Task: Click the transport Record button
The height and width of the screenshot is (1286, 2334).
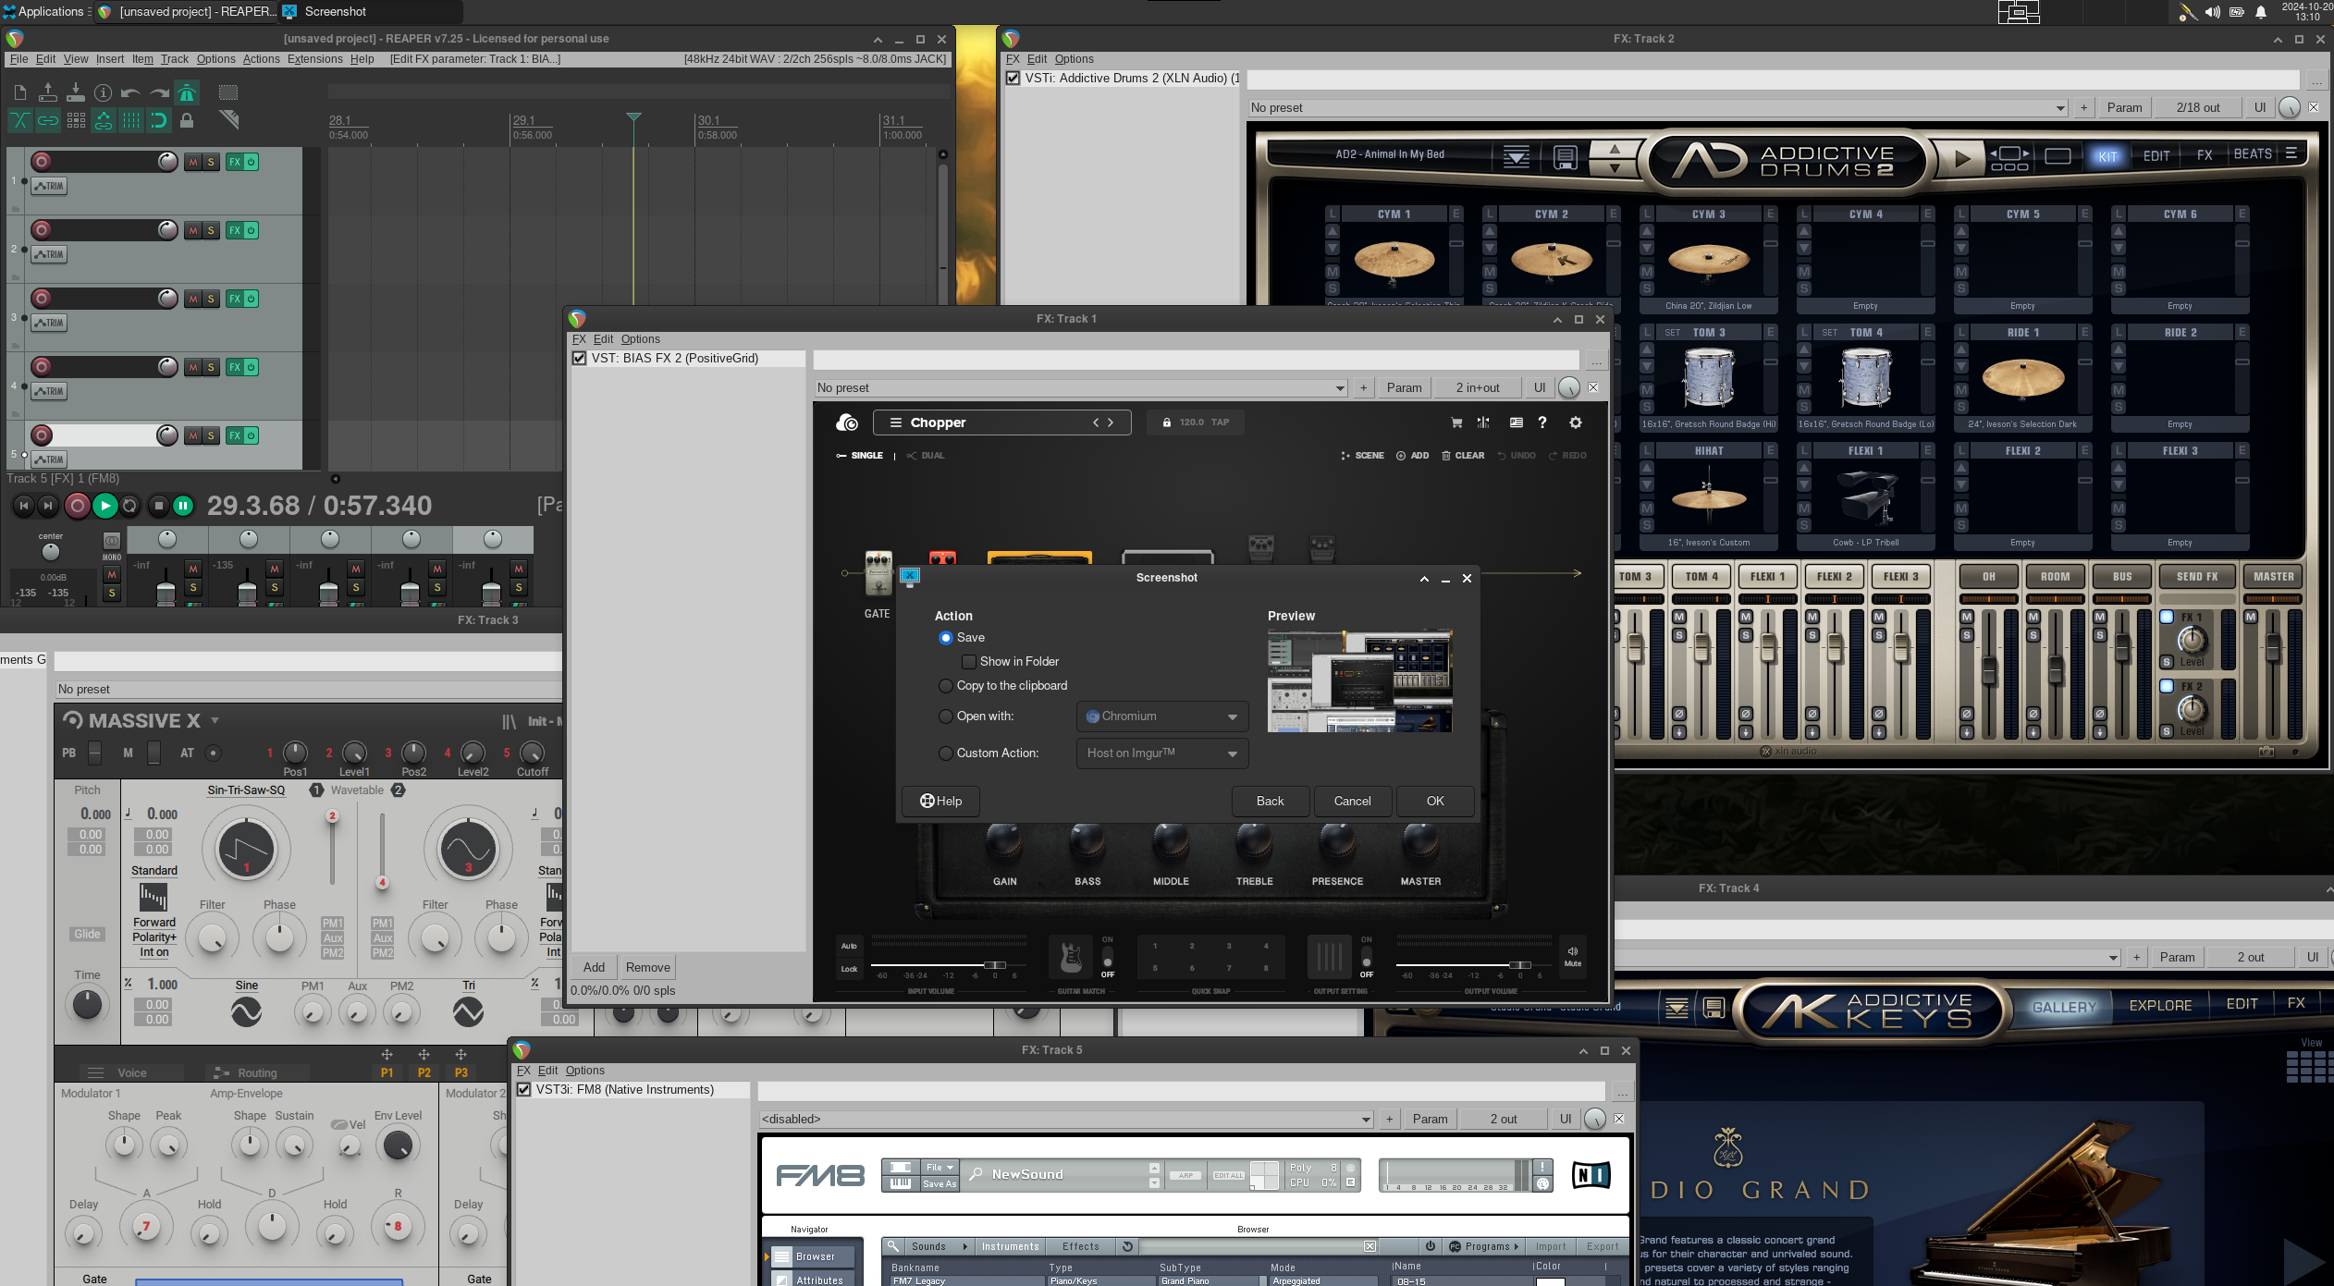Action: pos(78,506)
